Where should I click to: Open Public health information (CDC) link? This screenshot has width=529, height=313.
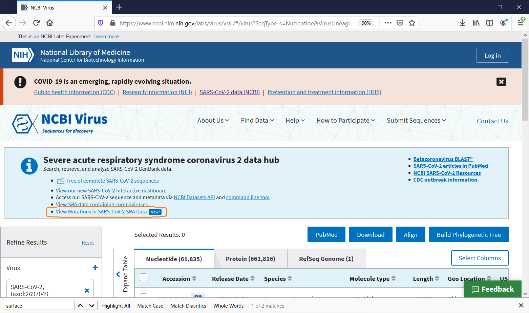point(75,92)
